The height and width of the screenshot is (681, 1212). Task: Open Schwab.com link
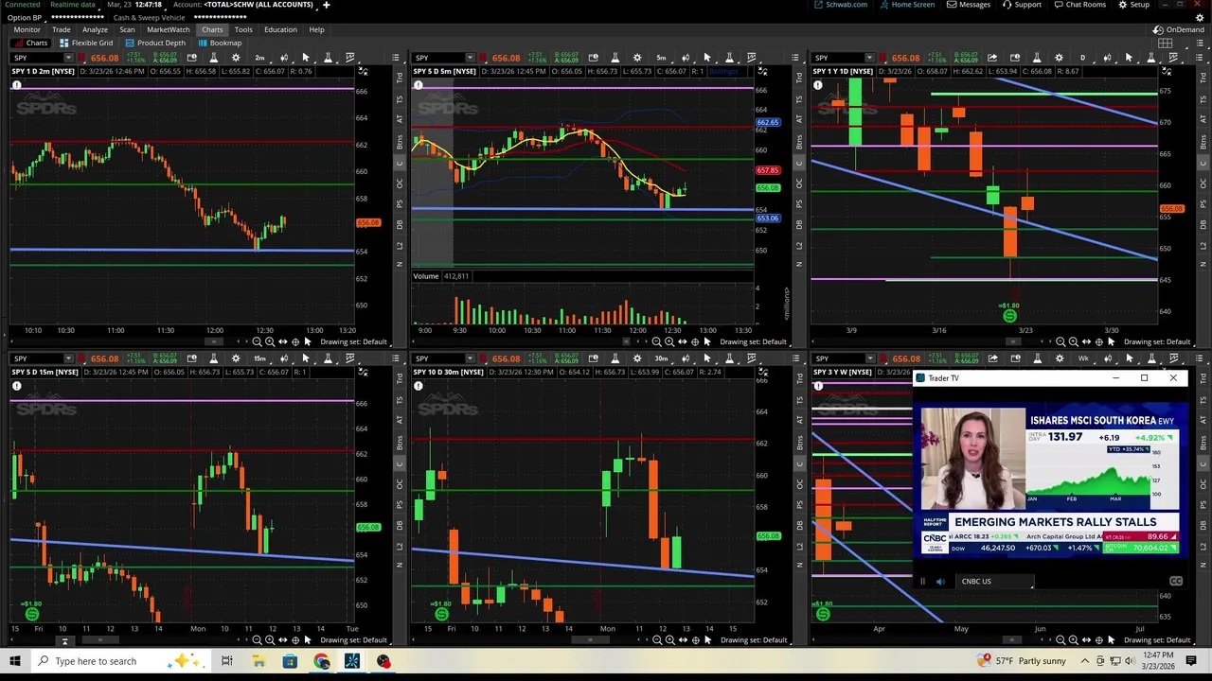click(840, 5)
